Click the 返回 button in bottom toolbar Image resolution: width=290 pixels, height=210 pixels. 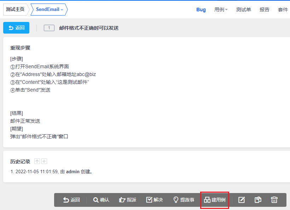coord(71,200)
